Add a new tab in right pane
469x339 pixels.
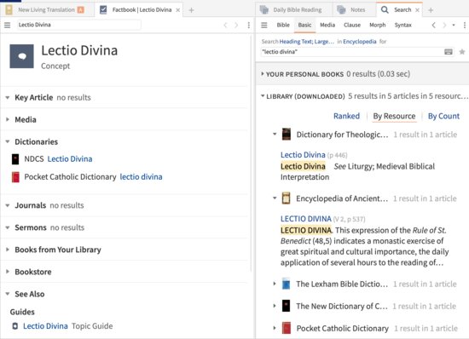pyautogui.click(x=431, y=10)
